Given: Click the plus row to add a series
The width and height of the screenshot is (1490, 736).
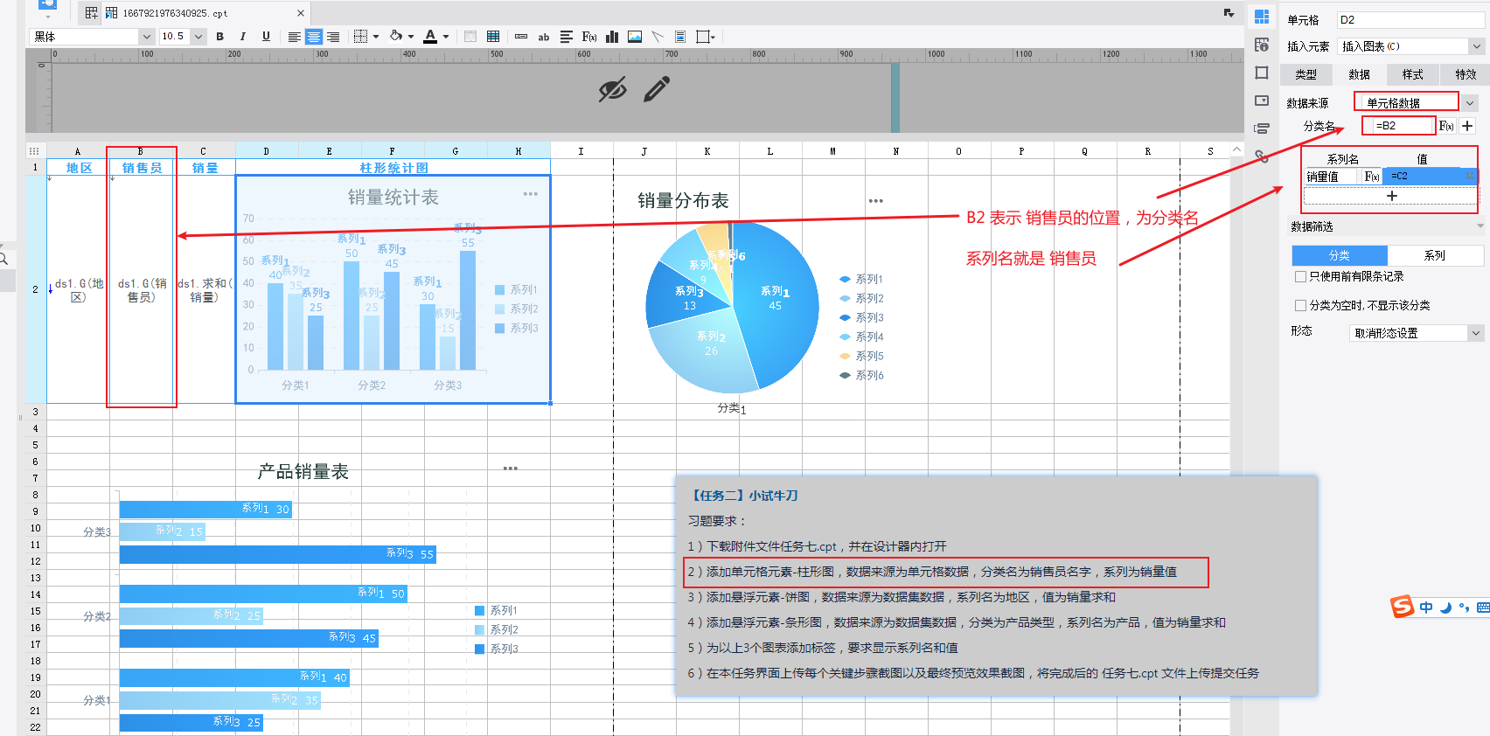Looking at the screenshot, I should pos(1391,196).
